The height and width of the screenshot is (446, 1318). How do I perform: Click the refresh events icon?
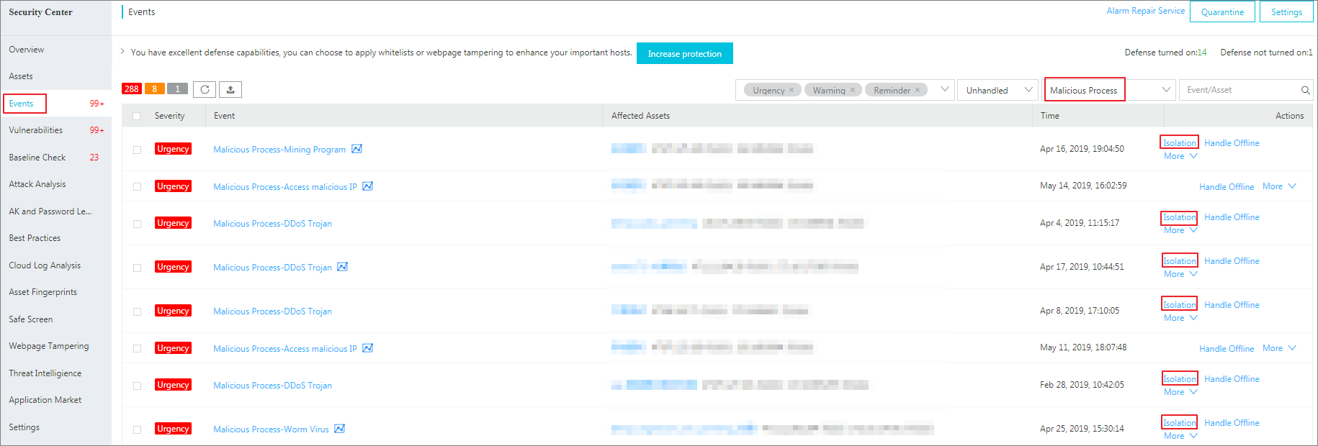[205, 89]
